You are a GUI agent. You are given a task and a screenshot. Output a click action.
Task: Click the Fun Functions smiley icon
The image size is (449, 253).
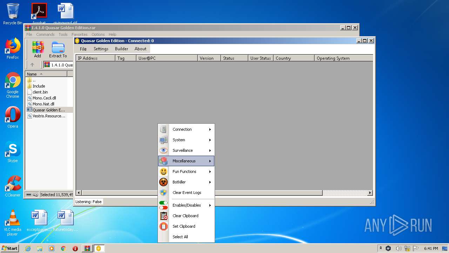[x=163, y=171]
